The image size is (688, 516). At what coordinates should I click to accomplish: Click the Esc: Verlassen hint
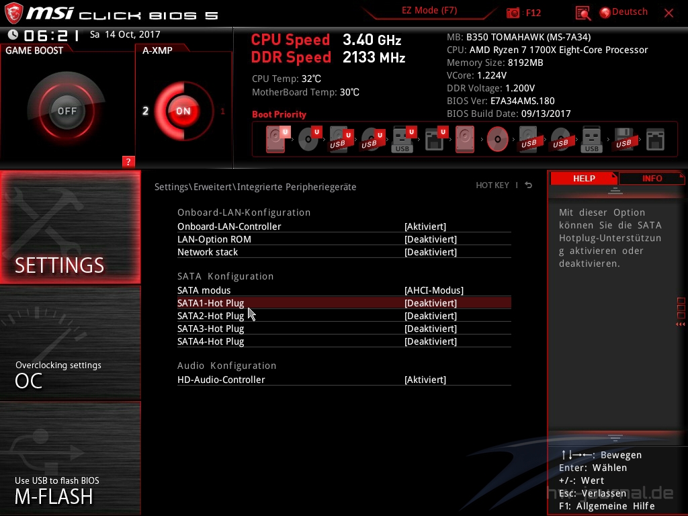click(593, 493)
